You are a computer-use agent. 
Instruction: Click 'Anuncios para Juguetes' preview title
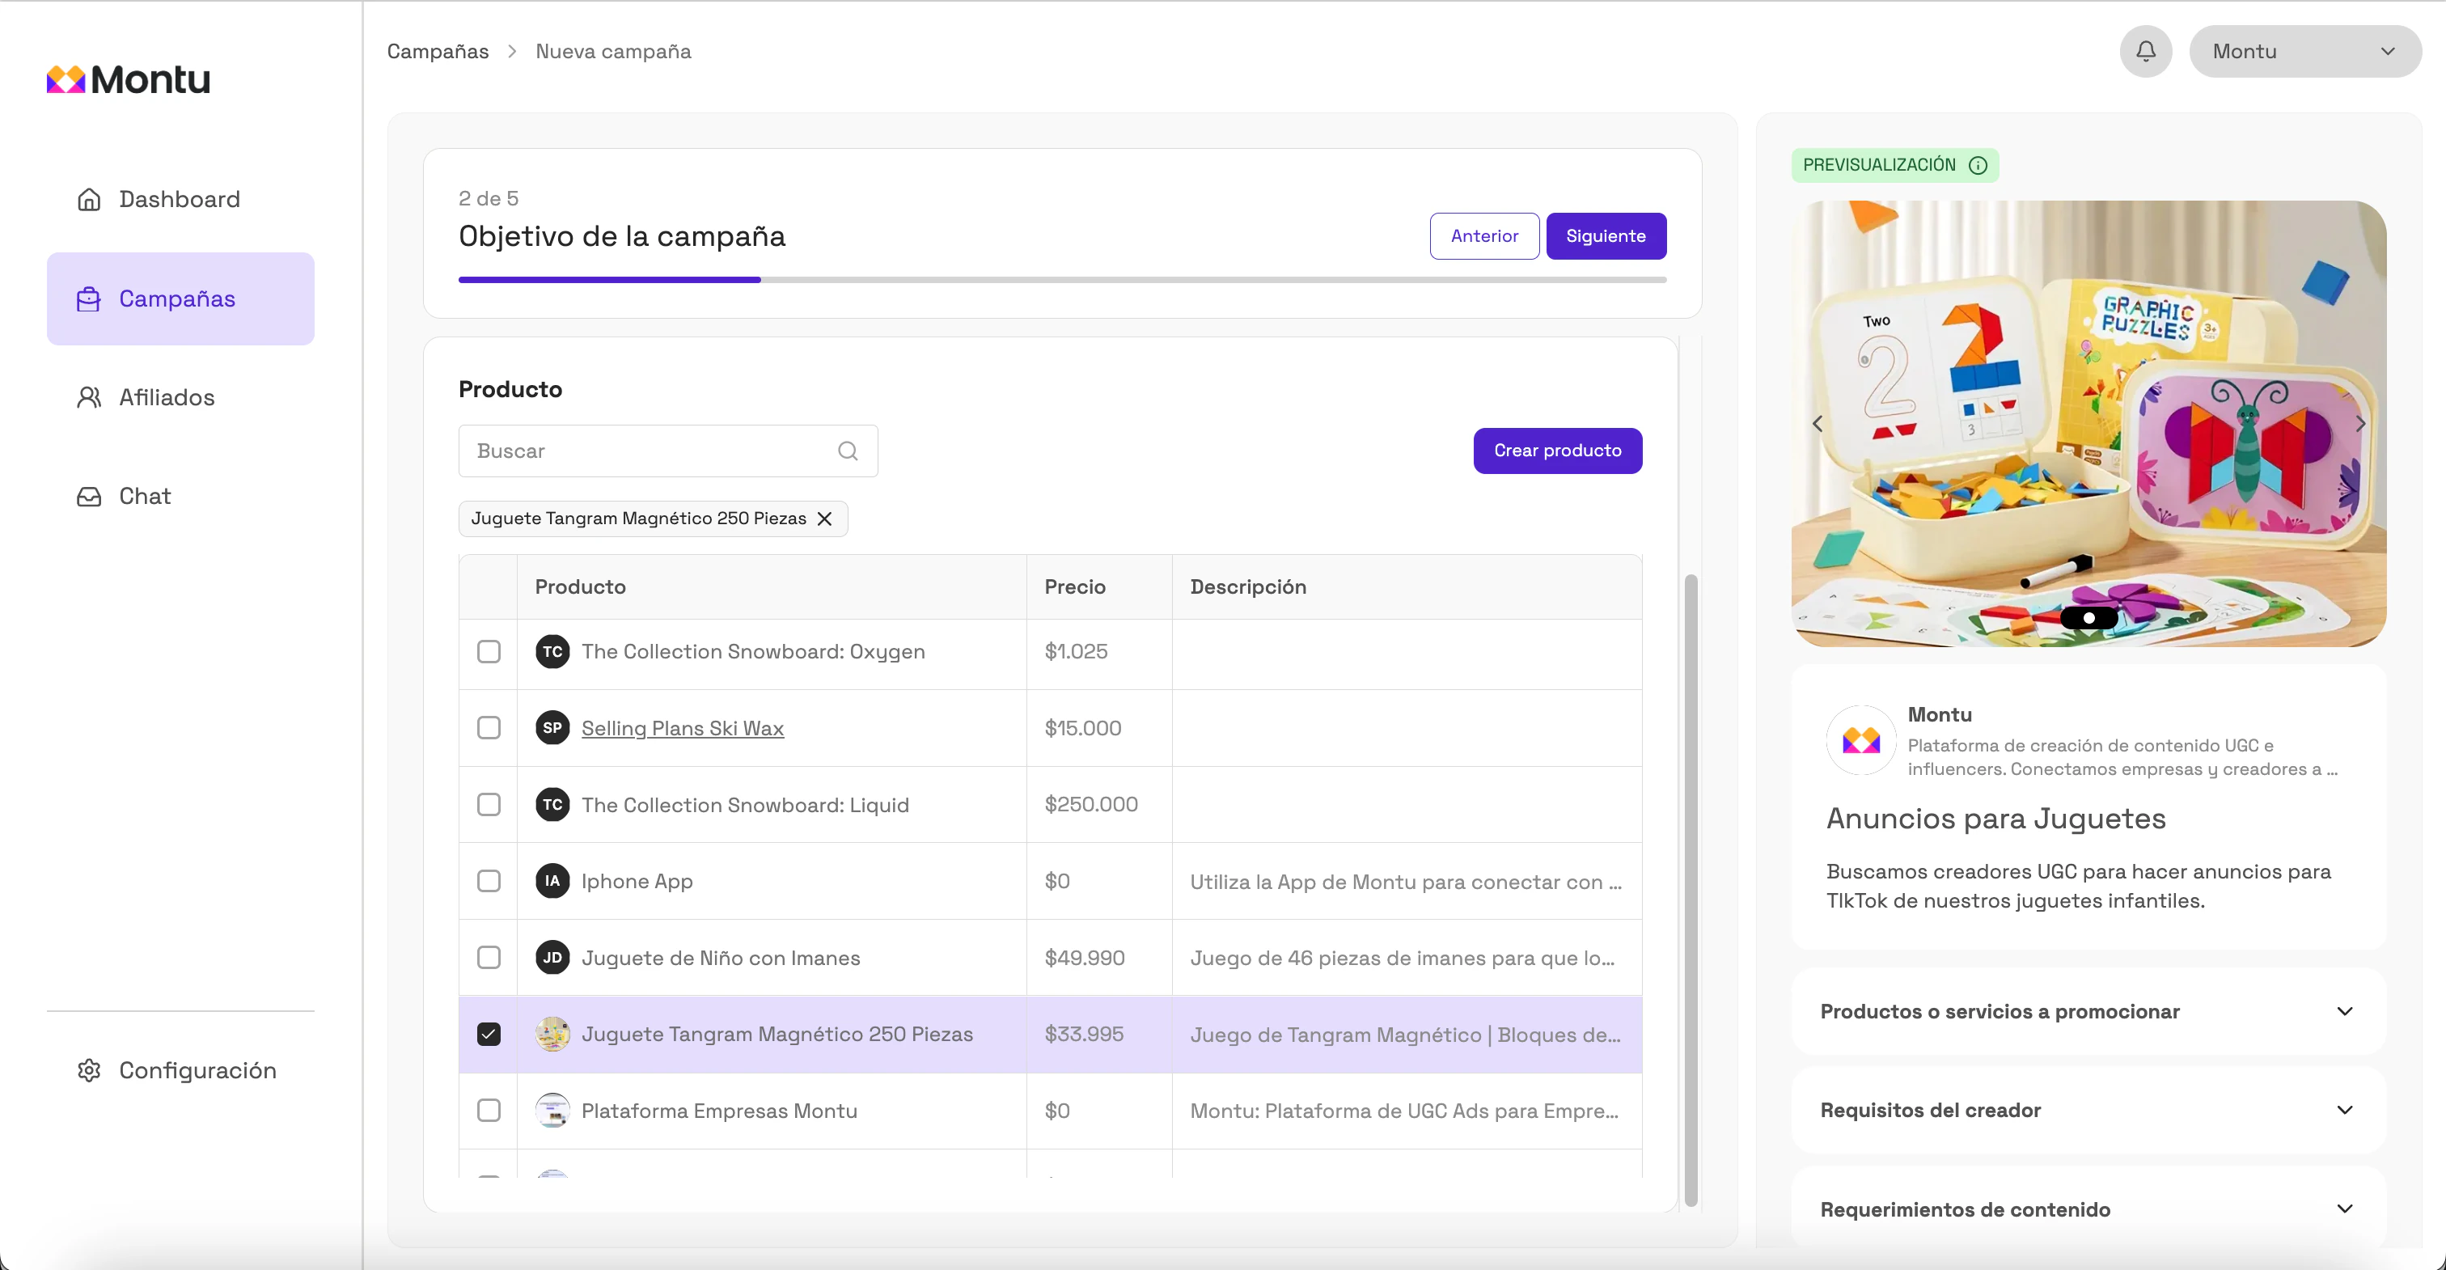pyautogui.click(x=1996, y=819)
